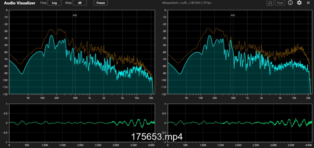Close the Audio Visualizer window
The image size is (314, 148).
pyautogui.click(x=308, y=3)
